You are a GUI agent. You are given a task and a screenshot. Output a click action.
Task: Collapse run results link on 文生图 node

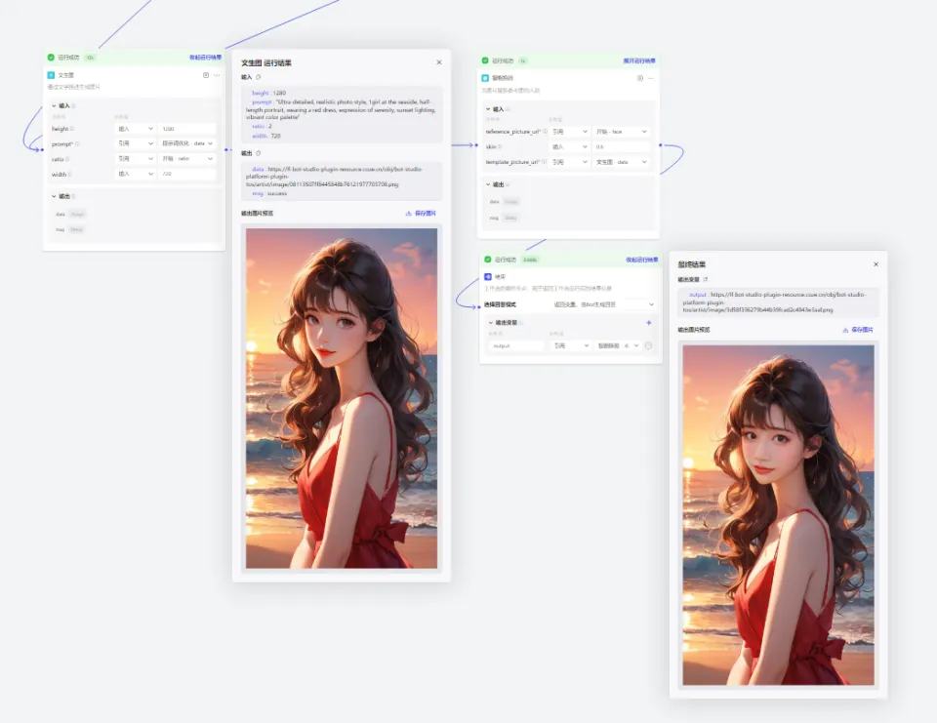(x=205, y=58)
